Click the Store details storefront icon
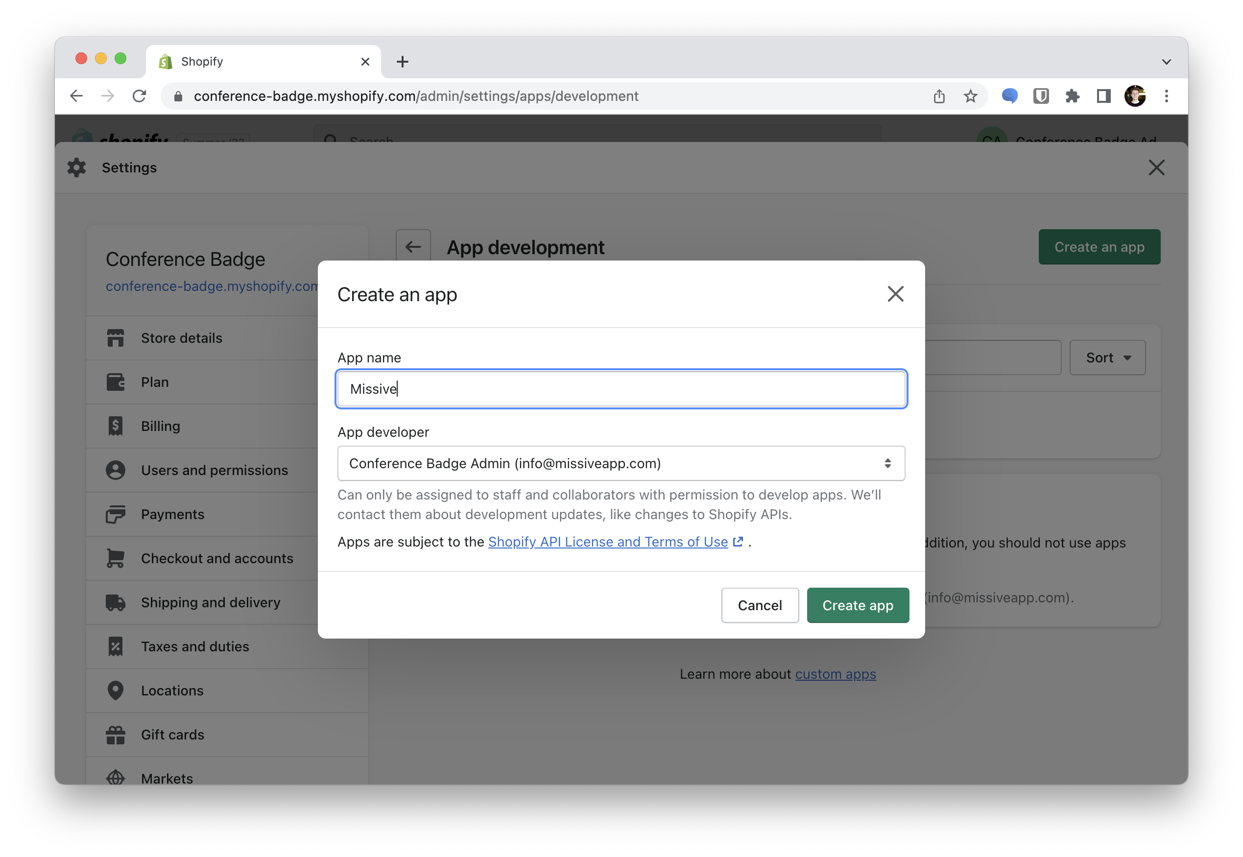Screen dimensions: 1243x857 click(116, 338)
